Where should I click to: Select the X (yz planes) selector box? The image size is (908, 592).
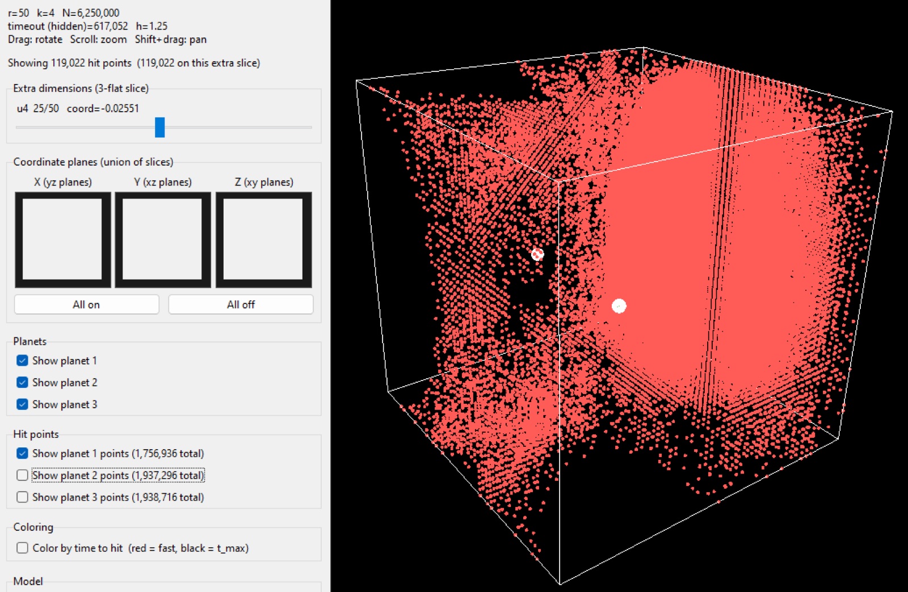click(62, 239)
